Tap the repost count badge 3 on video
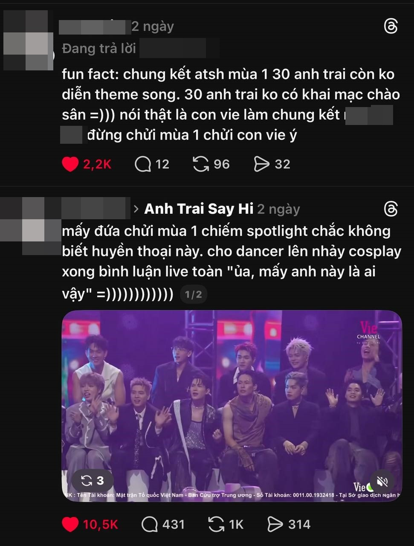This screenshot has height=546, width=414. [x=93, y=481]
